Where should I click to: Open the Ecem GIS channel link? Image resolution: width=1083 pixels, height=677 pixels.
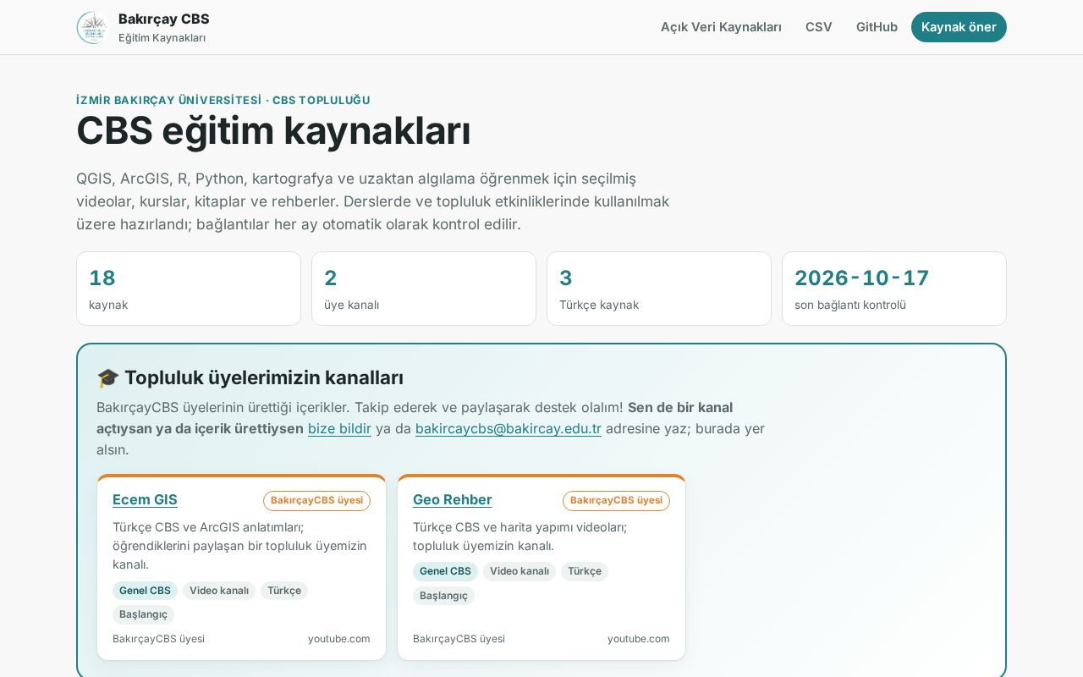pyautogui.click(x=145, y=499)
